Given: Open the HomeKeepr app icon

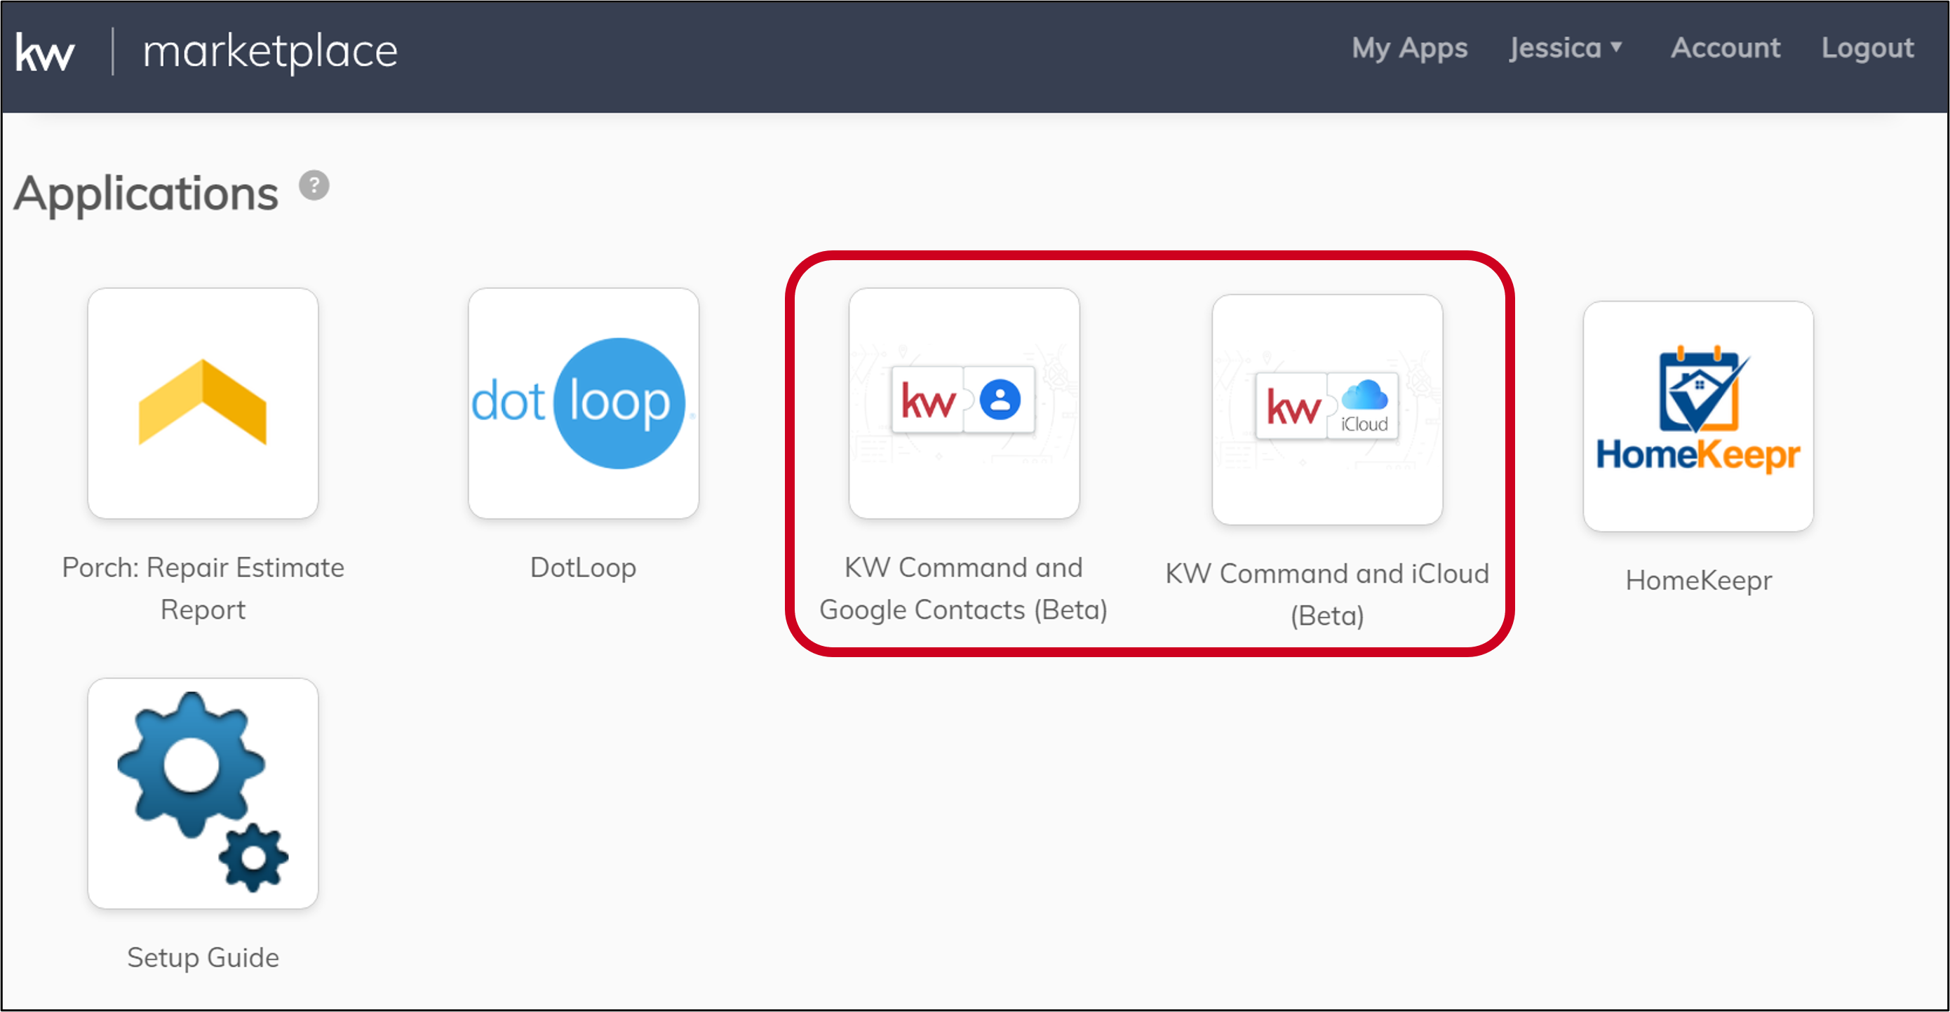Looking at the screenshot, I should pos(1698,417).
